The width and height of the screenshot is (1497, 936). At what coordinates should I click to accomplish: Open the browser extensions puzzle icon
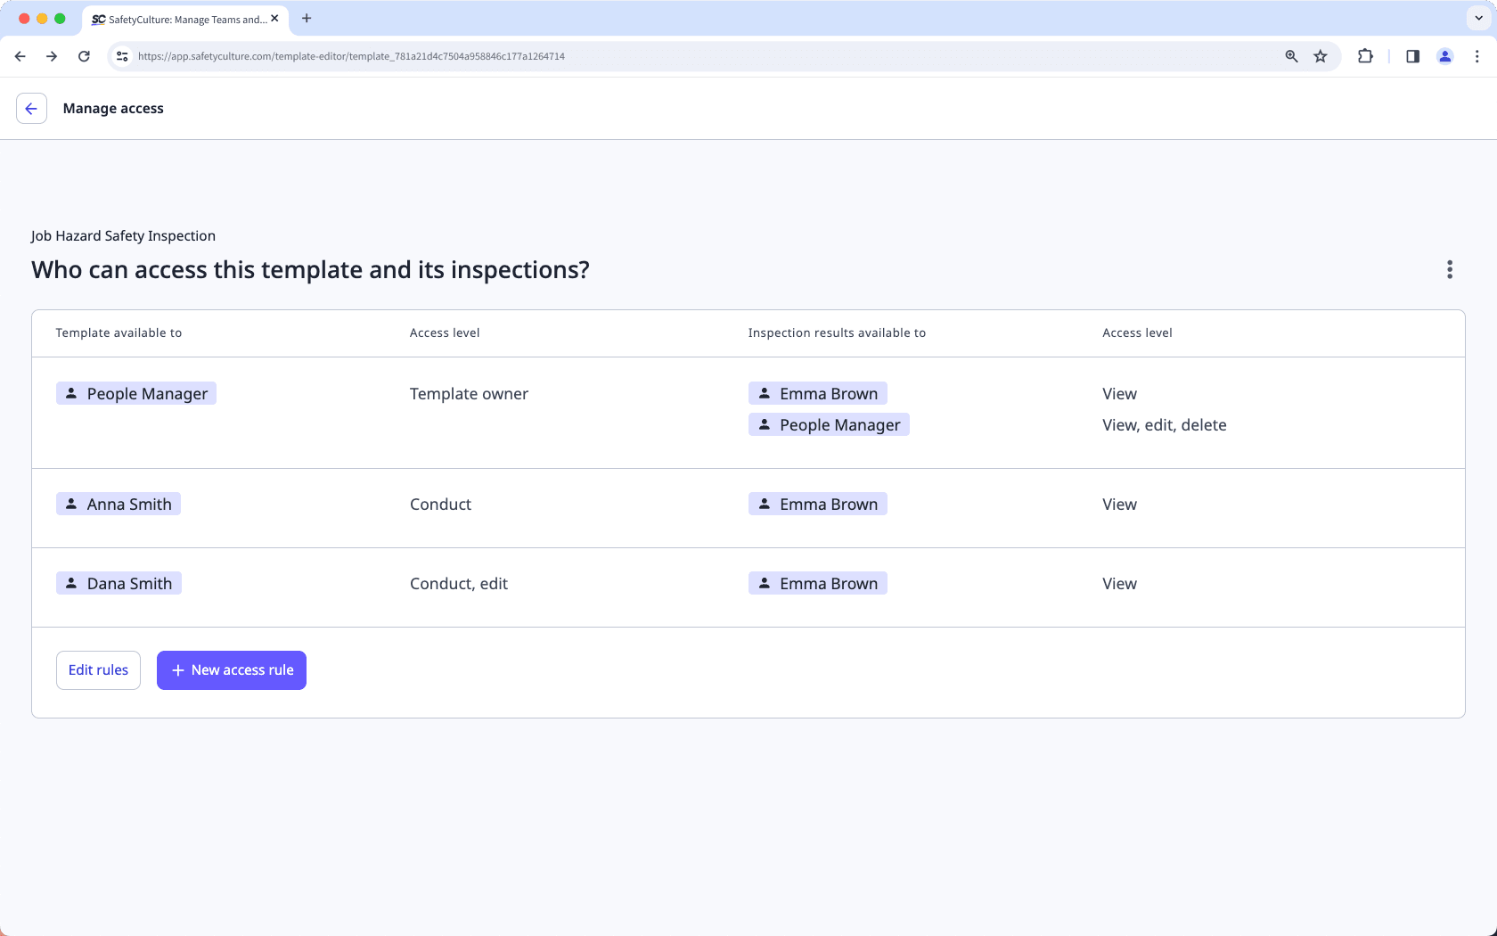pos(1365,56)
